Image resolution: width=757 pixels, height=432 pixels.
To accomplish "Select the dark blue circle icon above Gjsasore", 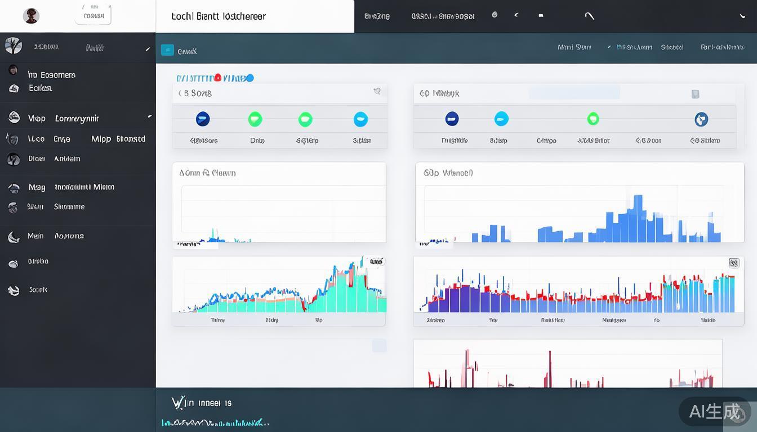I will pos(203,119).
